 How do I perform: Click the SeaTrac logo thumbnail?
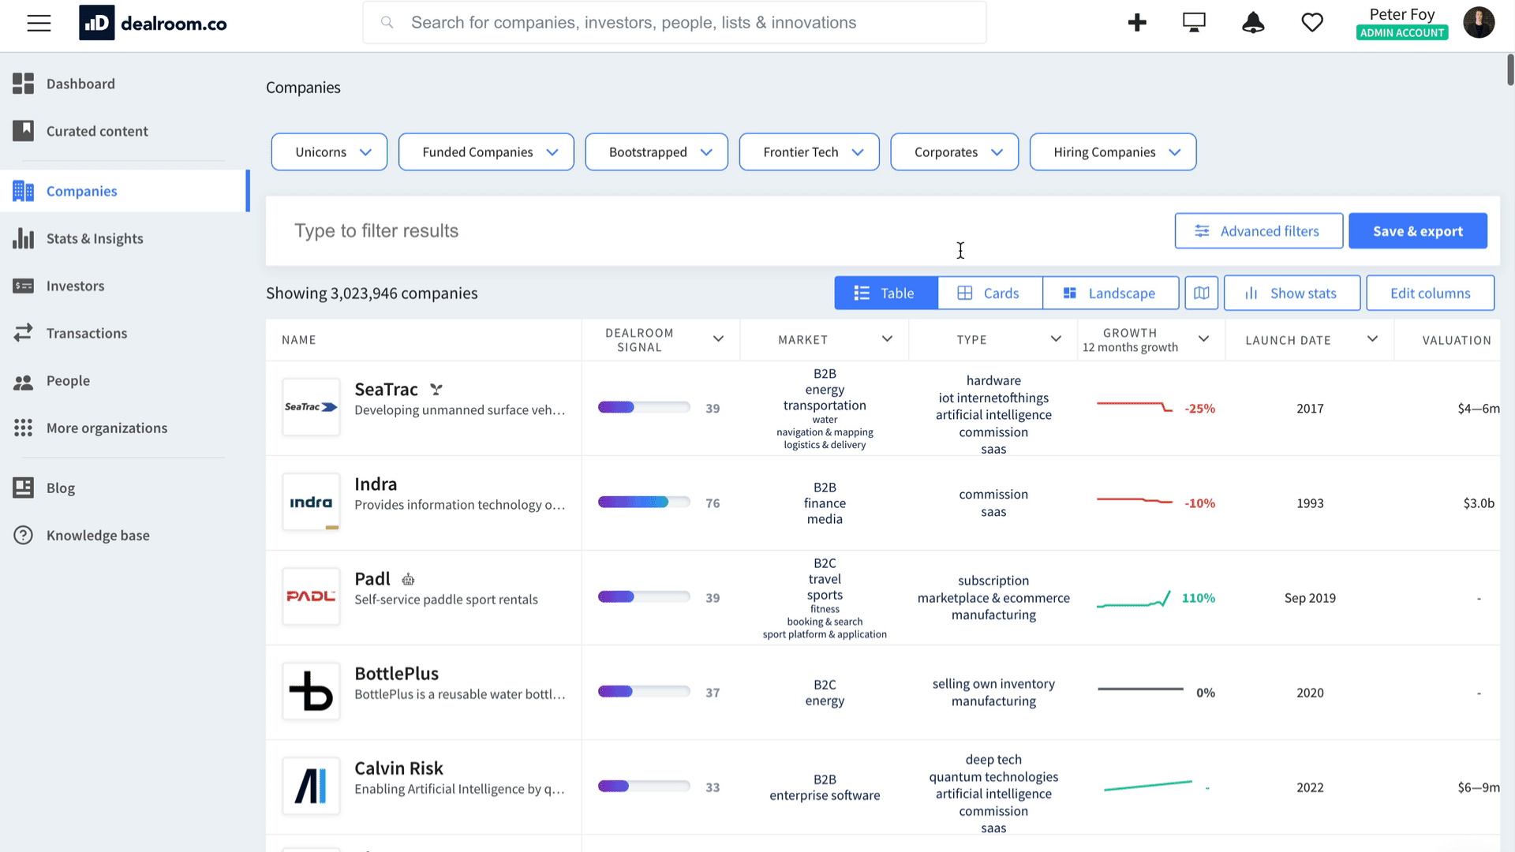point(311,407)
